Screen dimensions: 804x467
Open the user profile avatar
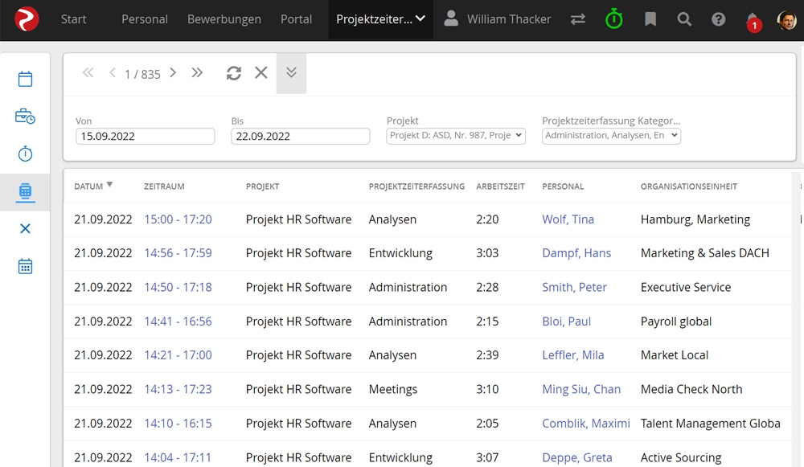786,20
